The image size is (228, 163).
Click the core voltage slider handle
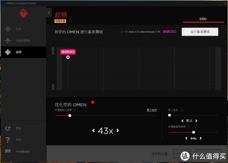click(169, 115)
